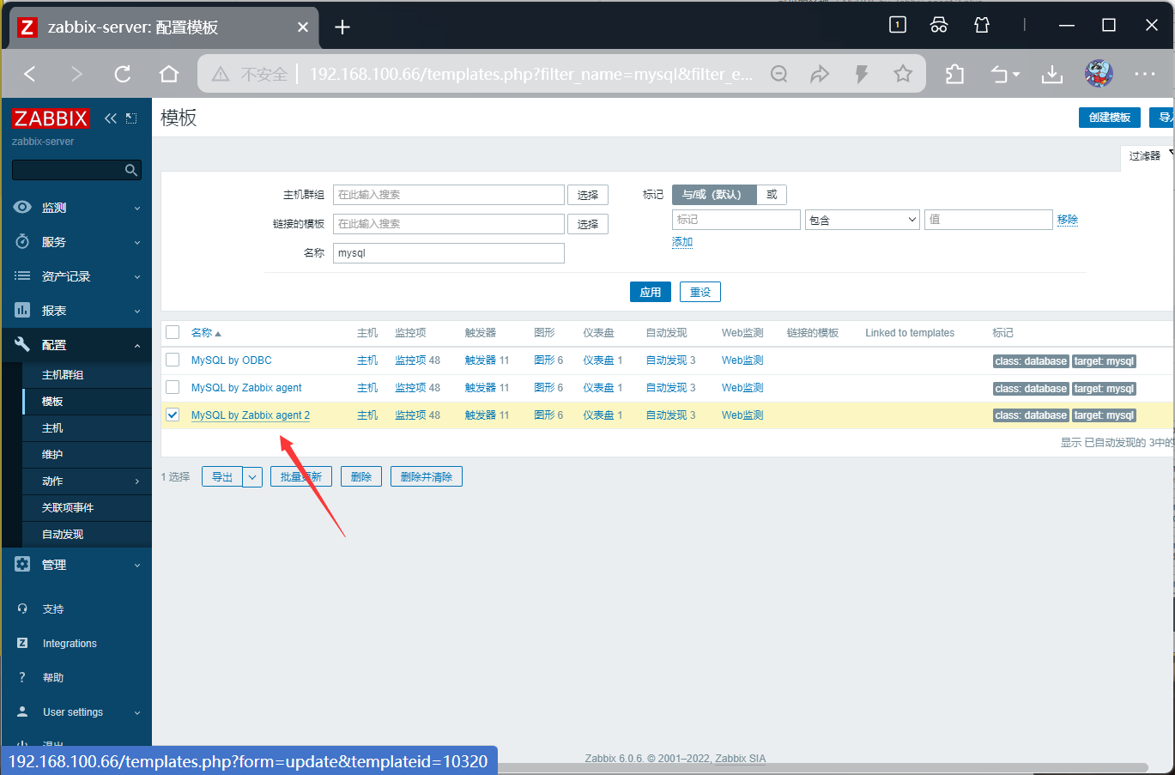Open the 导出 format dropdown arrow
1175x775 pixels.
coord(252,477)
